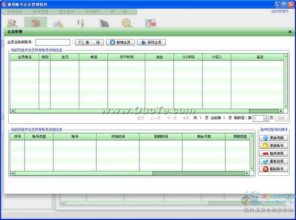Click the 修改会员 edit member button

tap(152, 42)
